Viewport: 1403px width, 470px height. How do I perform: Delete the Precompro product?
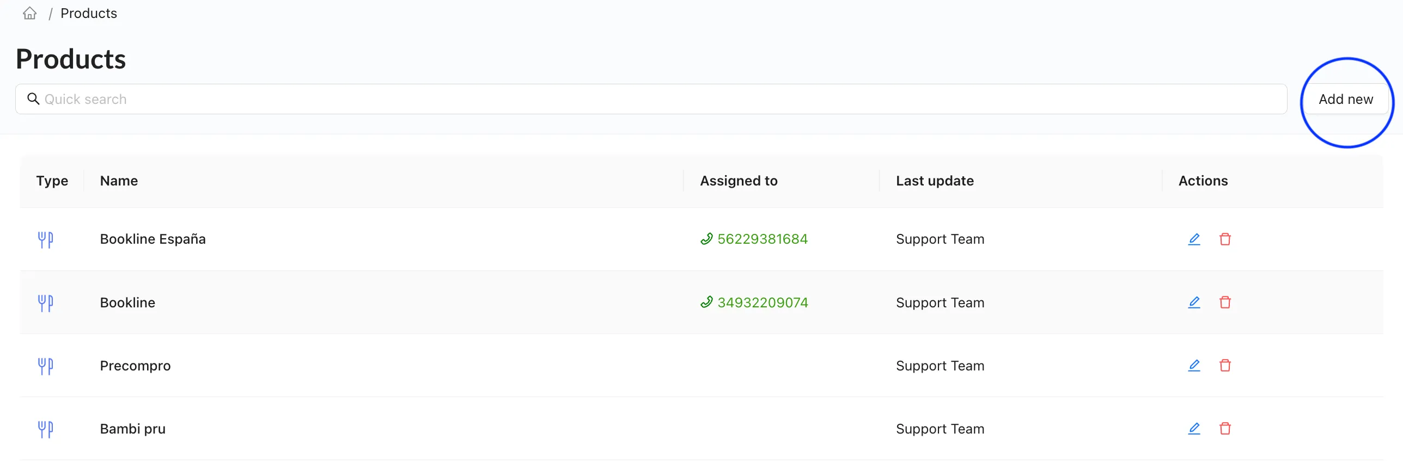click(1225, 365)
